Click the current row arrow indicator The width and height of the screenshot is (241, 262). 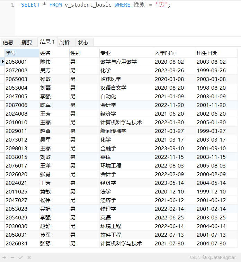[2, 62]
